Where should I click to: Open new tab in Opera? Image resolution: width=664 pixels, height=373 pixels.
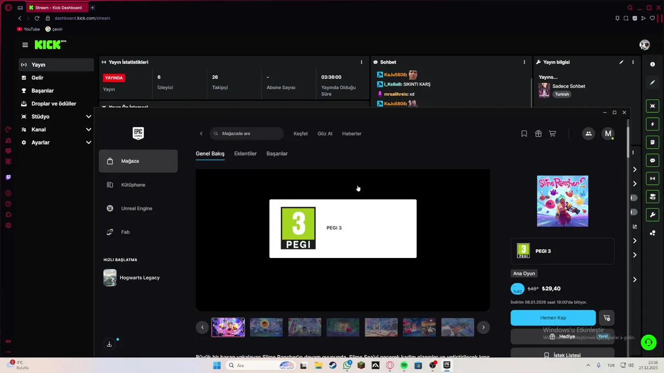click(x=92, y=8)
